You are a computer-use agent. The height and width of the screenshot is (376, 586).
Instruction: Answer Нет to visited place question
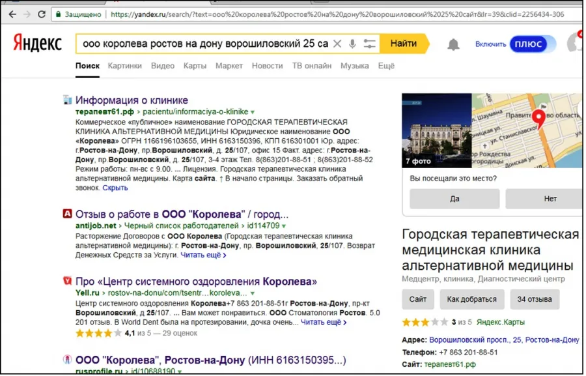coord(545,199)
